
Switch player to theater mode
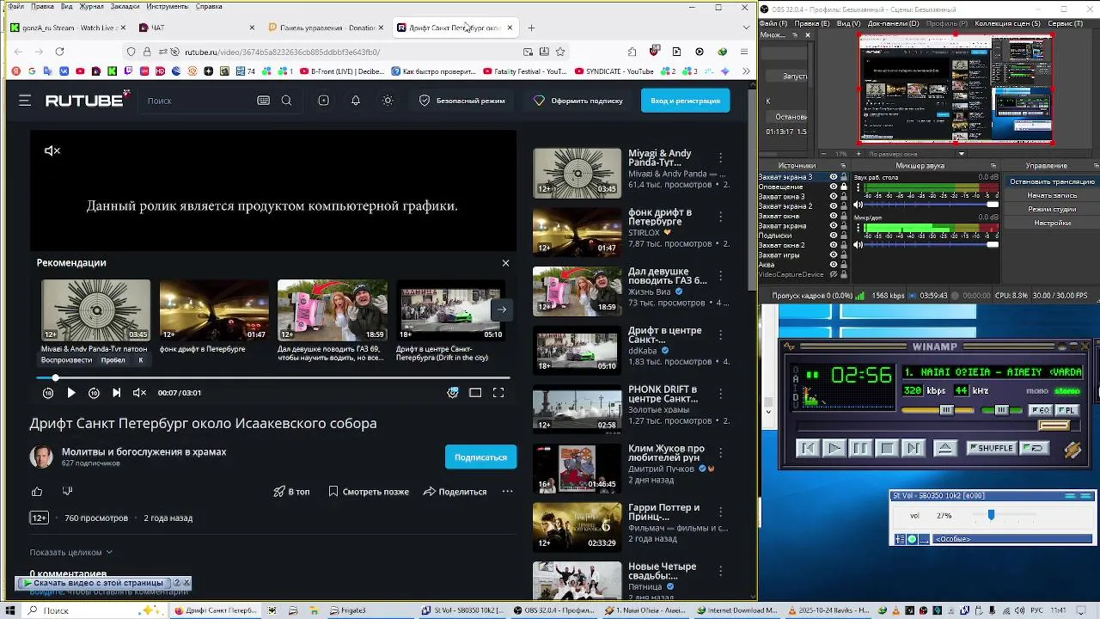point(475,393)
